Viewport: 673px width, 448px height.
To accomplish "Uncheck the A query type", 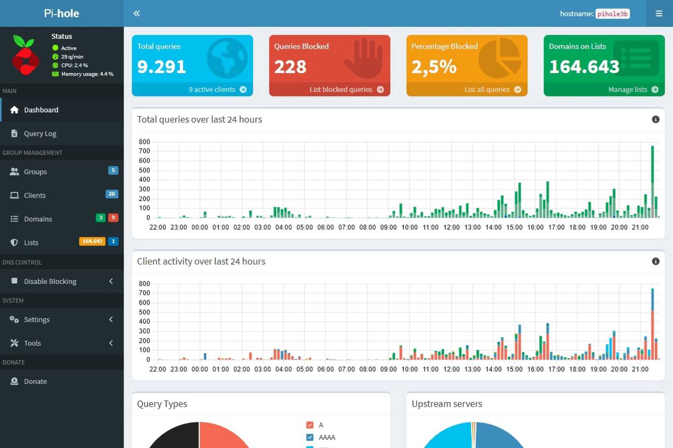I will coord(310,424).
